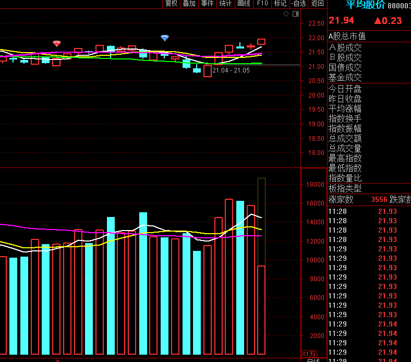The image size is (411, 362).
Task: Click the blue diamond event marker
Action: [165, 38]
